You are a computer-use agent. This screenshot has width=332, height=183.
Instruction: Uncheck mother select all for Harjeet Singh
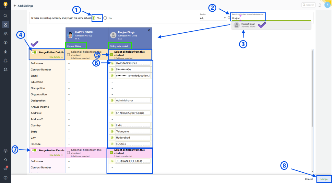point(112,152)
